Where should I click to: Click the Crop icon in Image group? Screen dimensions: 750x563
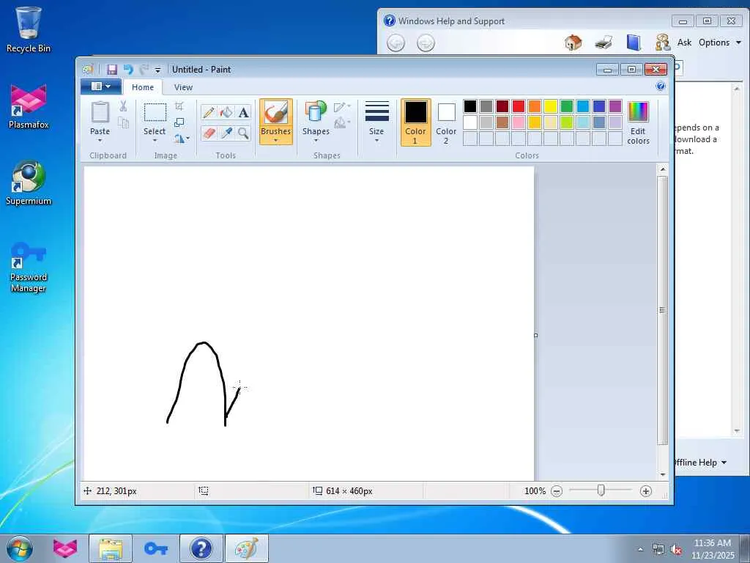[x=179, y=106]
